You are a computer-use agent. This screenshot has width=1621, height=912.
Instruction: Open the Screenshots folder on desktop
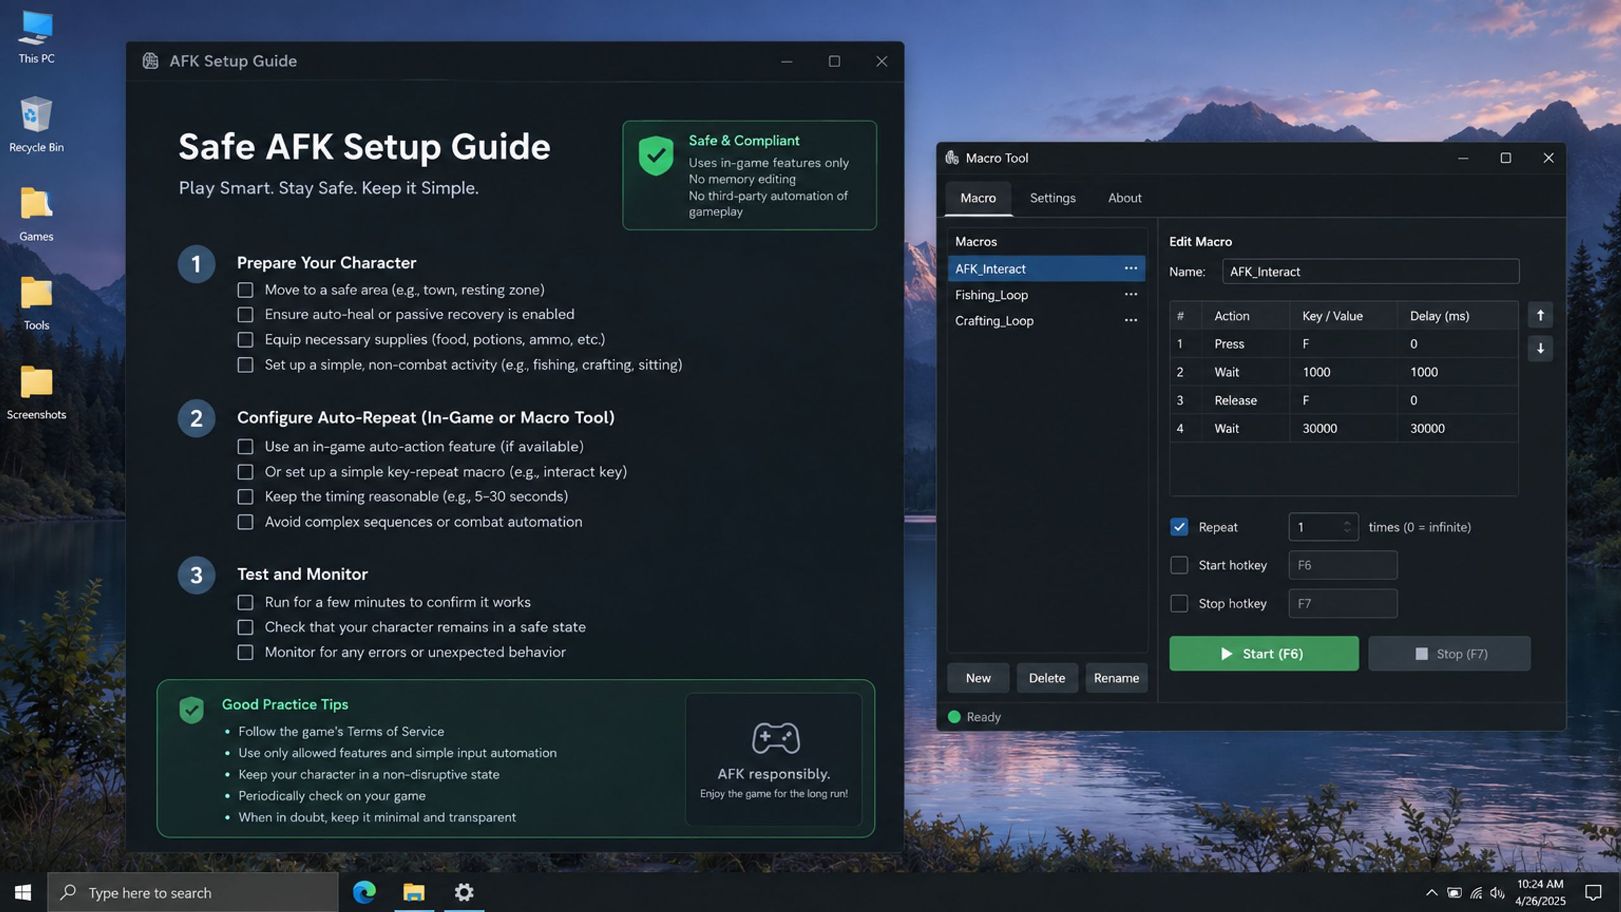coord(36,392)
